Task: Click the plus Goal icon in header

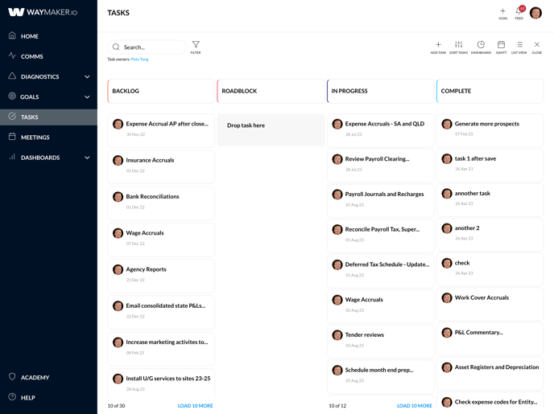Action: 502,13
